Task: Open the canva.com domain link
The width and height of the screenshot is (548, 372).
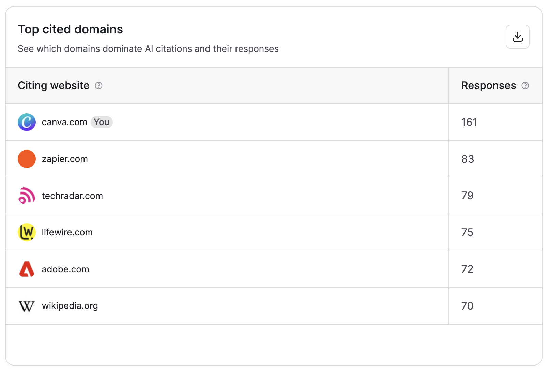Action: coord(64,122)
